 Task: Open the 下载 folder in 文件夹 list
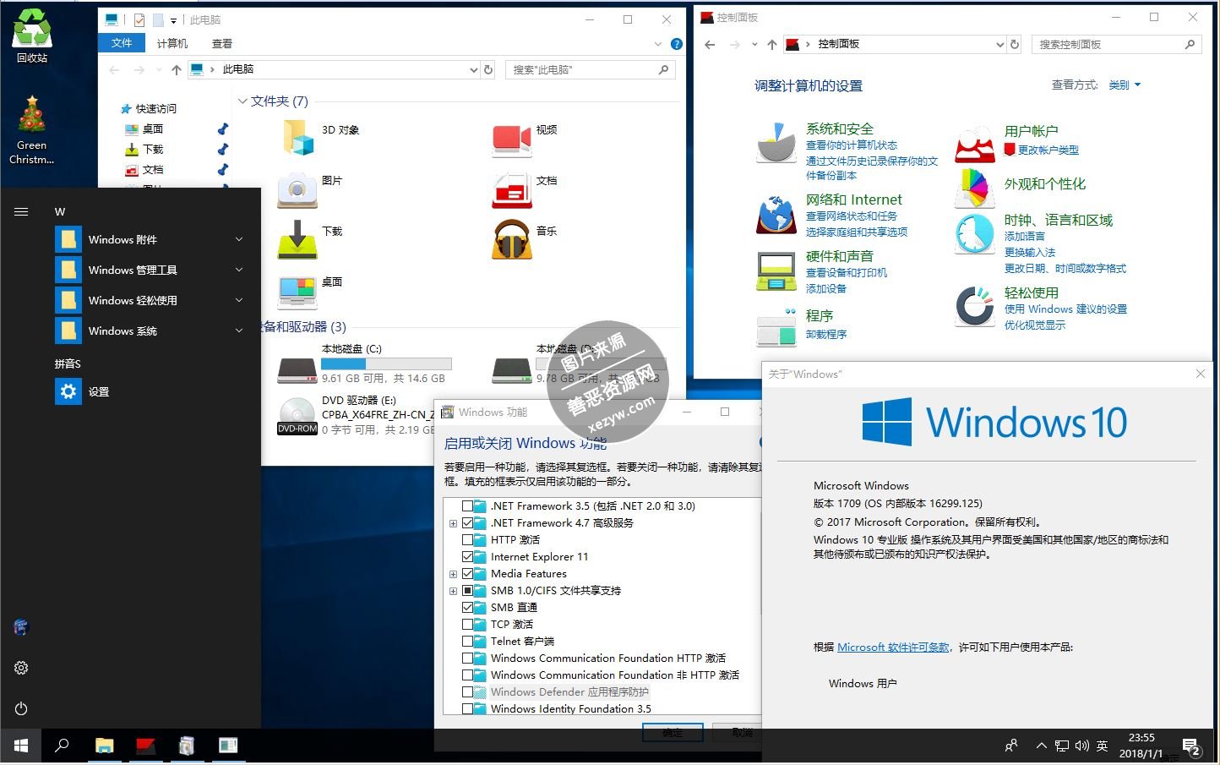pos(297,240)
